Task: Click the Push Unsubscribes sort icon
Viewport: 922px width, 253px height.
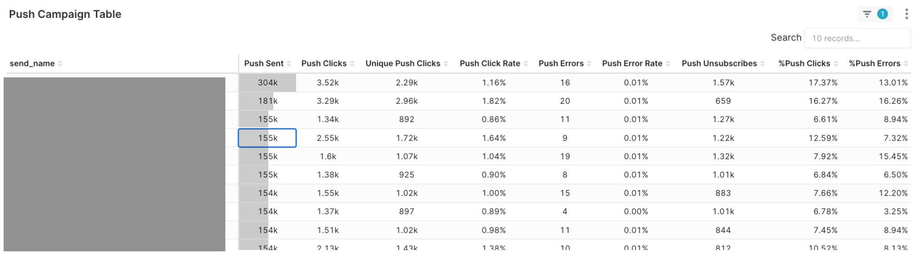Action: tap(763, 64)
